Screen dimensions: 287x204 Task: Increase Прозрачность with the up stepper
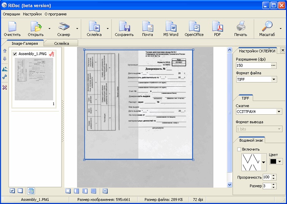(x=273, y=176)
